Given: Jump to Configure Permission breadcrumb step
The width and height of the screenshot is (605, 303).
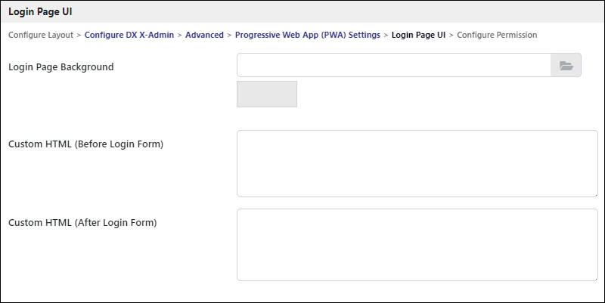Looking at the screenshot, I should click(497, 35).
